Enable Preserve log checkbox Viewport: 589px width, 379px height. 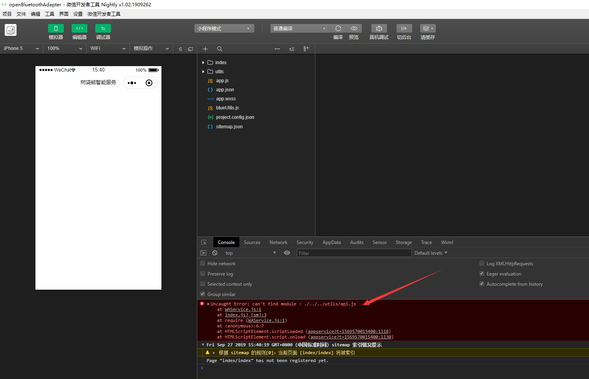point(203,274)
